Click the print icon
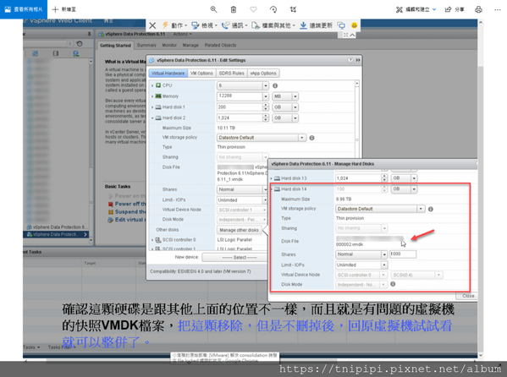507x377 pixels. click(x=478, y=9)
